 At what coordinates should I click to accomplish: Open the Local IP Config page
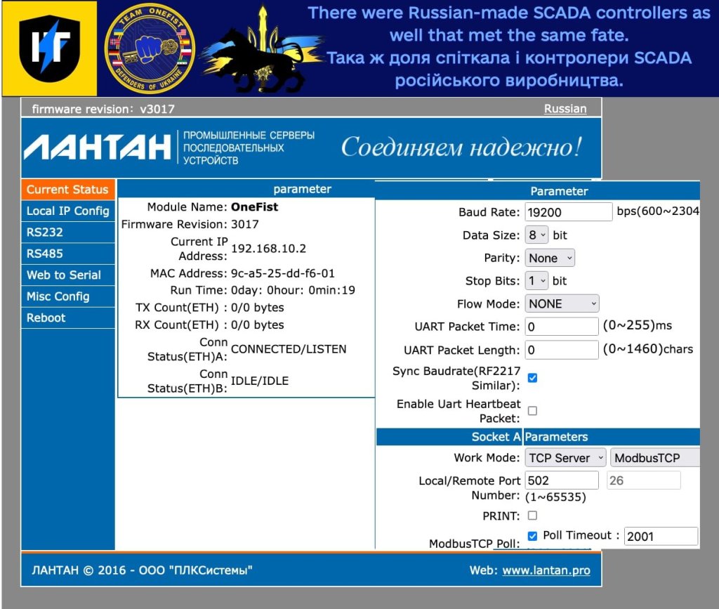68,211
